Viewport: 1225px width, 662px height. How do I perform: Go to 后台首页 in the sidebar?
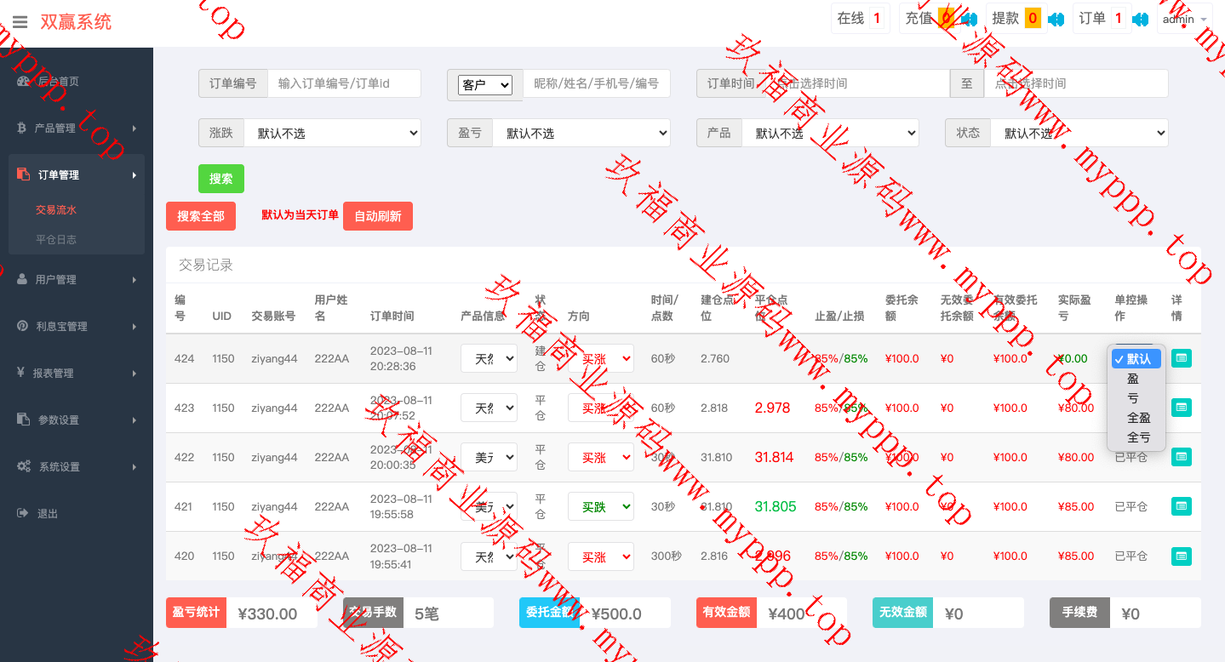pos(77,81)
